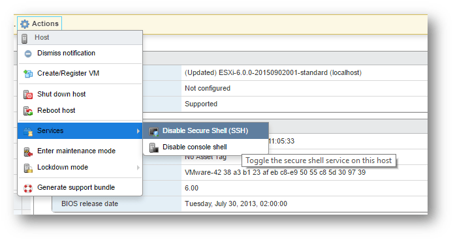Click the Reboot host icon
The height and width of the screenshot is (242, 455).
[28, 111]
